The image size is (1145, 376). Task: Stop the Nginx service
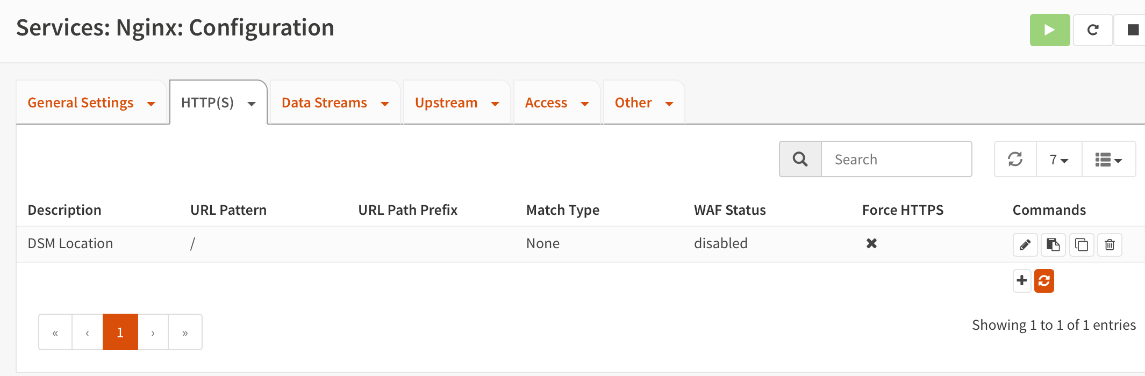coord(1133,30)
